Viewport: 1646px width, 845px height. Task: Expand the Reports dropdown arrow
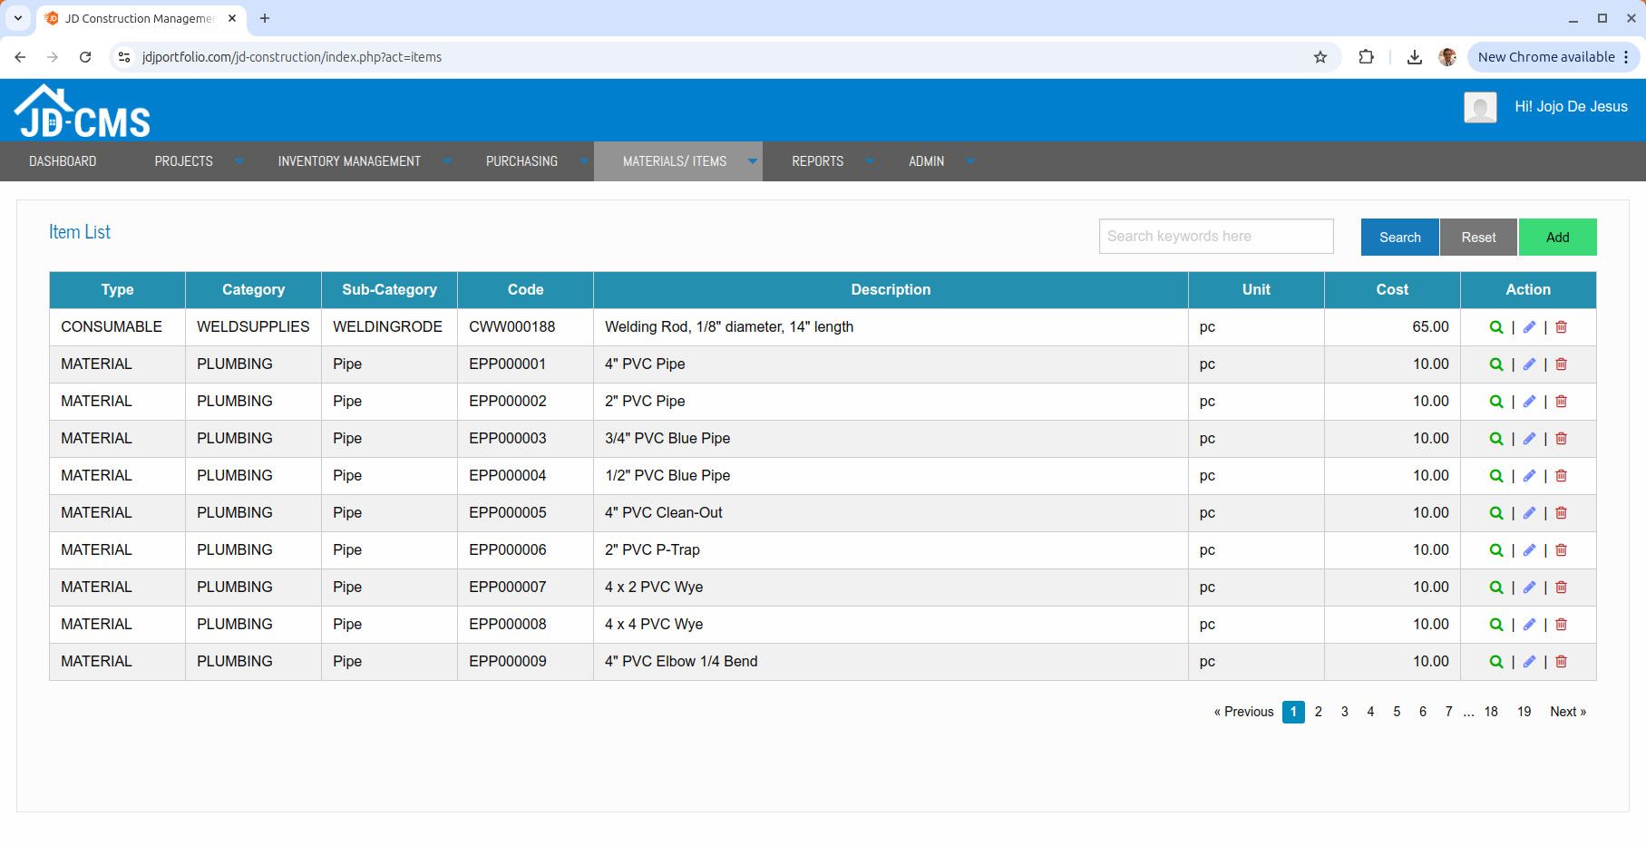tap(869, 161)
